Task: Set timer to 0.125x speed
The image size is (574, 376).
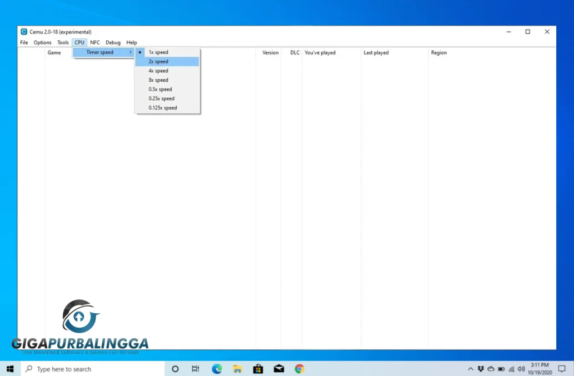Action: pos(163,108)
